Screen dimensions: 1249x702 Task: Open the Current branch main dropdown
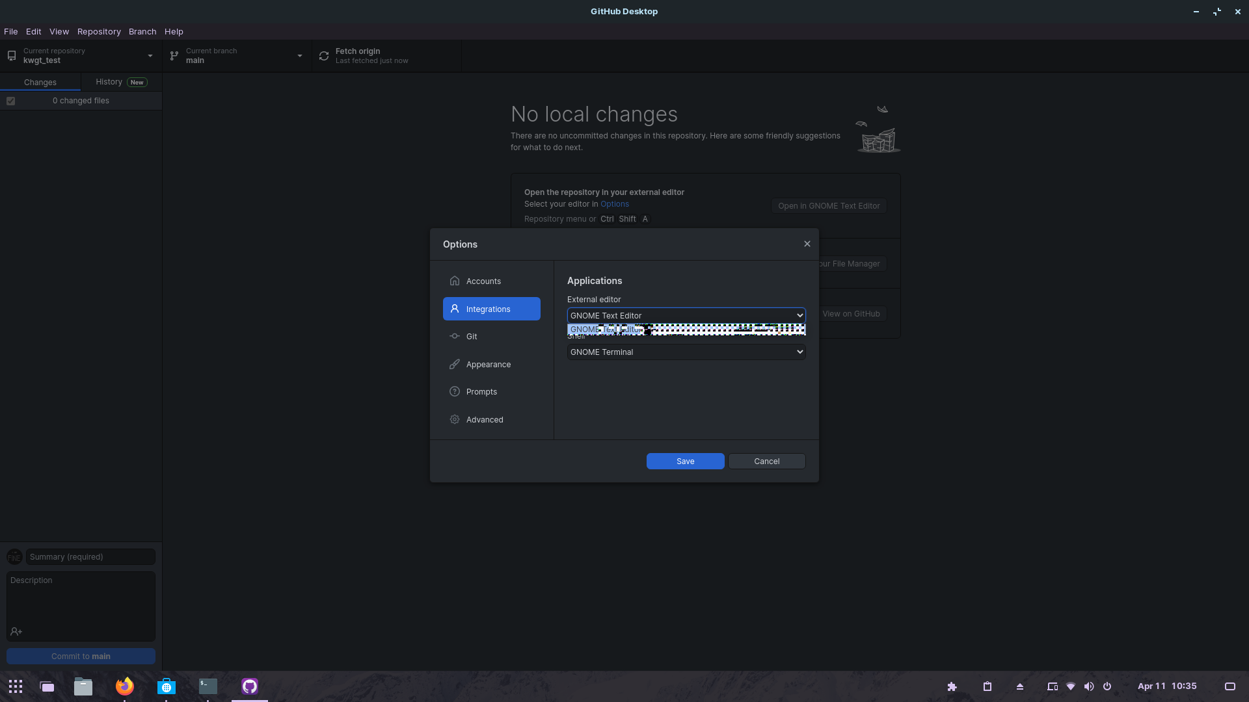pyautogui.click(x=237, y=56)
